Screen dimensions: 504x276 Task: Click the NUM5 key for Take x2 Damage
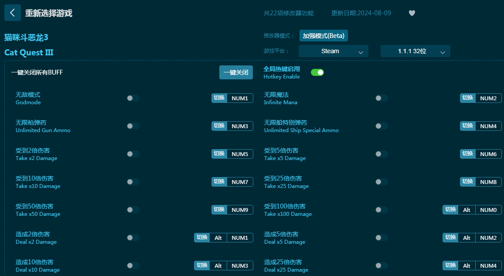pyautogui.click(x=240, y=154)
